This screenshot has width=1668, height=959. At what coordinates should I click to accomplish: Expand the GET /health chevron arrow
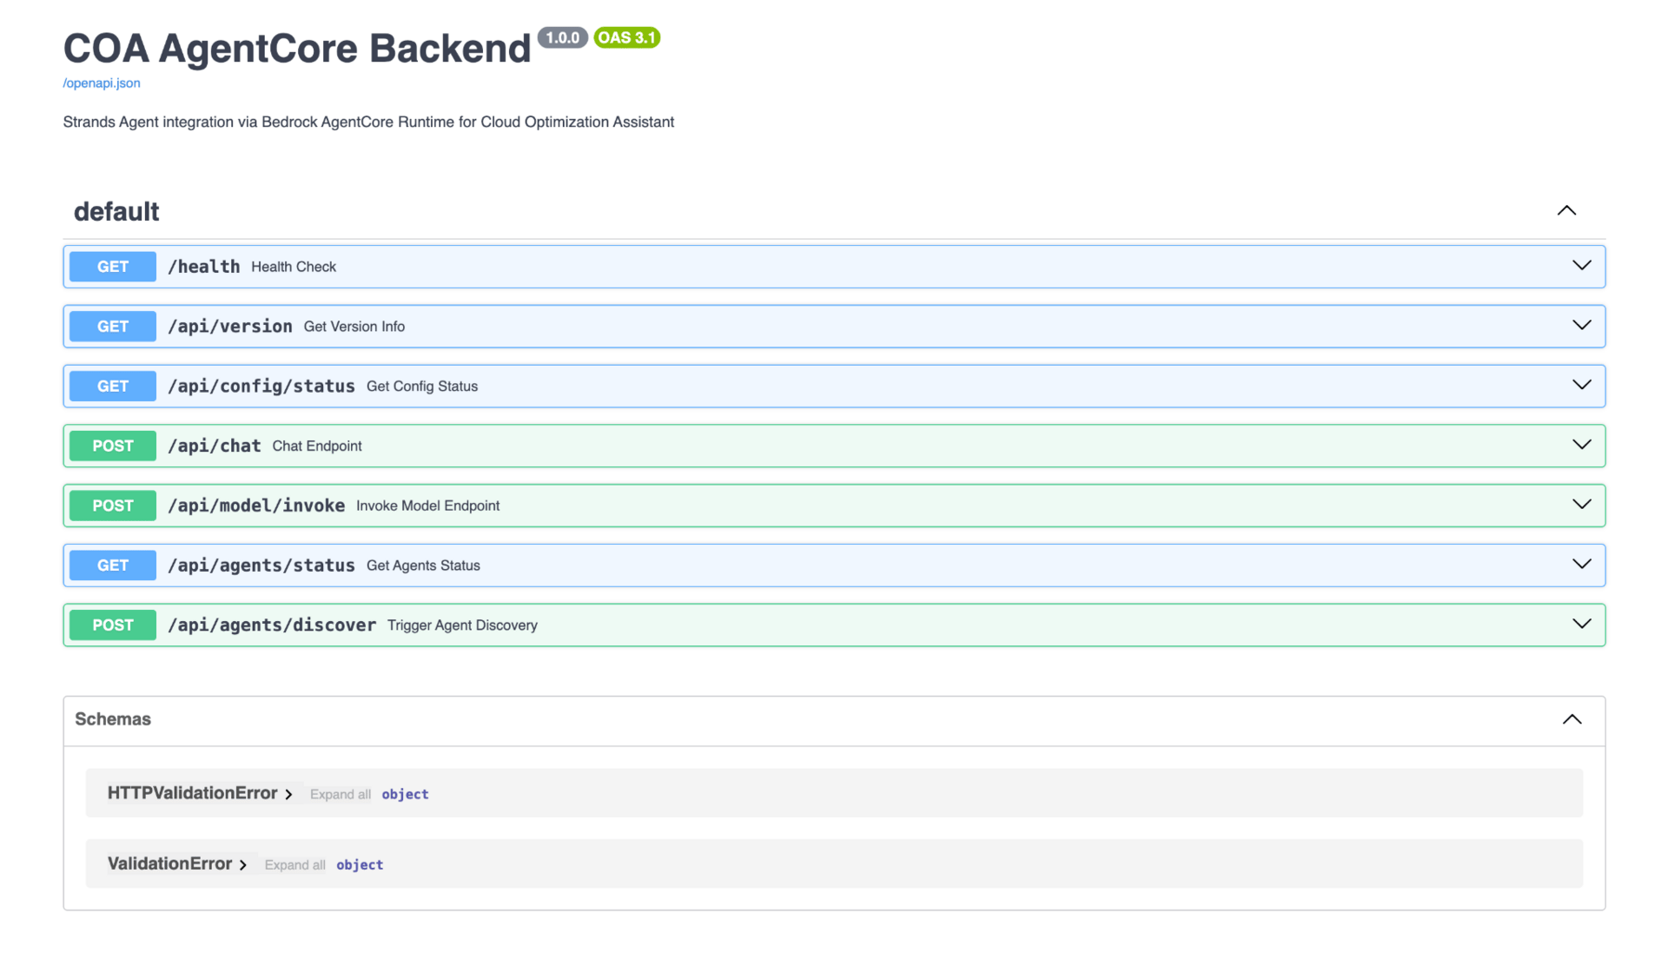click(1581, 266)
